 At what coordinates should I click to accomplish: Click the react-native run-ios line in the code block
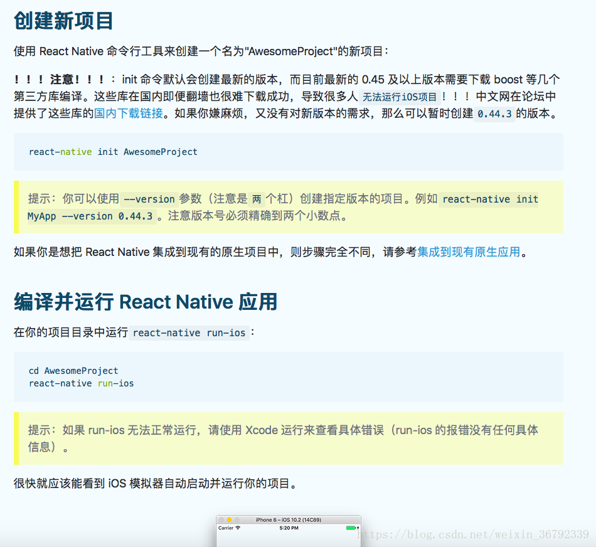pos(82,383)
